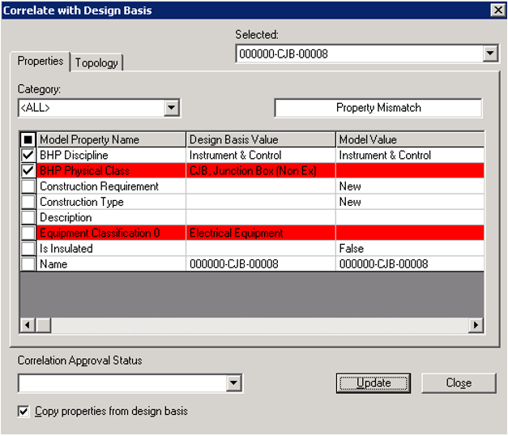The image size is (508, 436).
Task: Uncheck the BHP Physical Class checkbox
Action: [x=28, y=171]
